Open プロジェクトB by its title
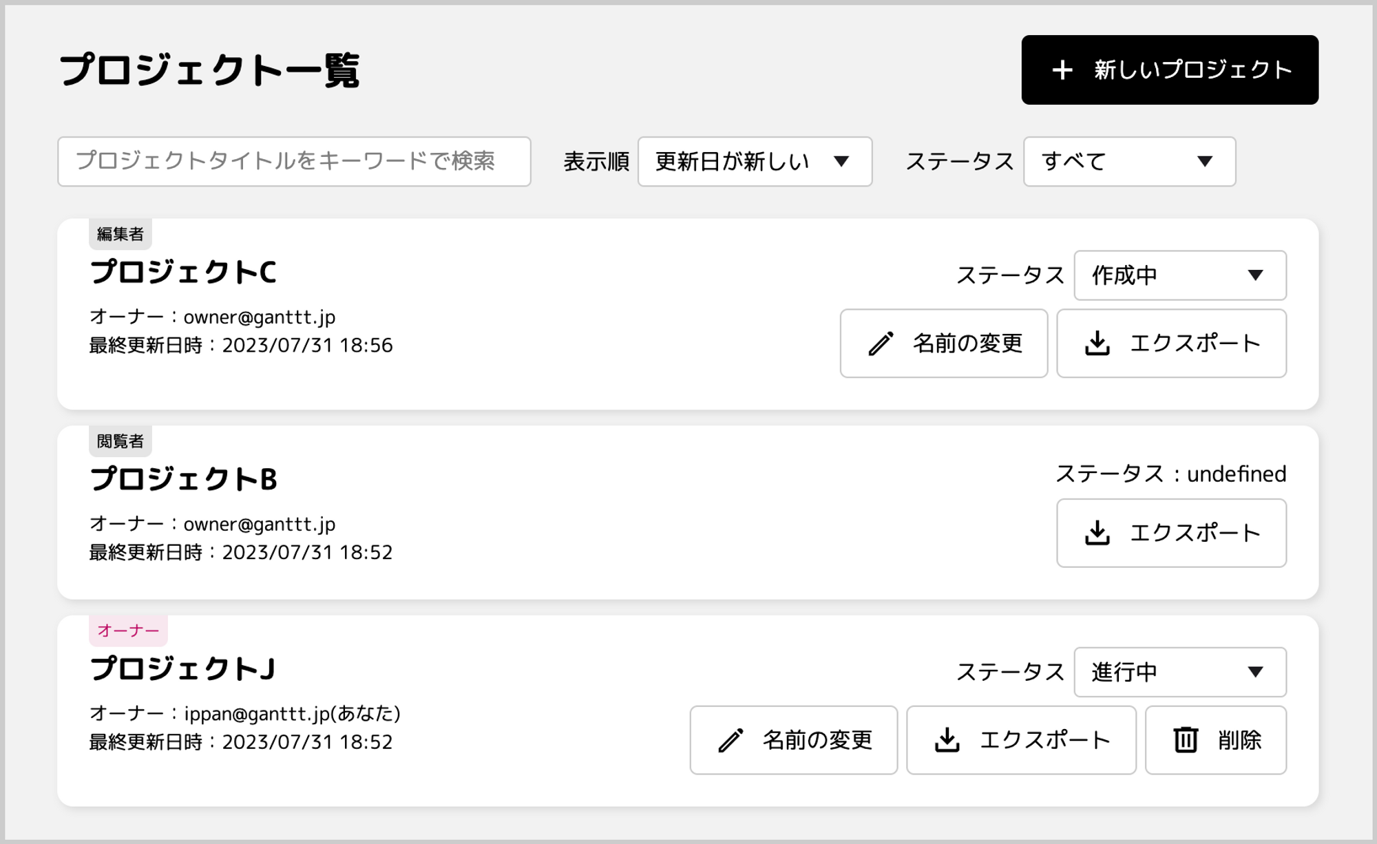Image resolution: width=1377 pixels, height=844 pixels. click(183, 479)
